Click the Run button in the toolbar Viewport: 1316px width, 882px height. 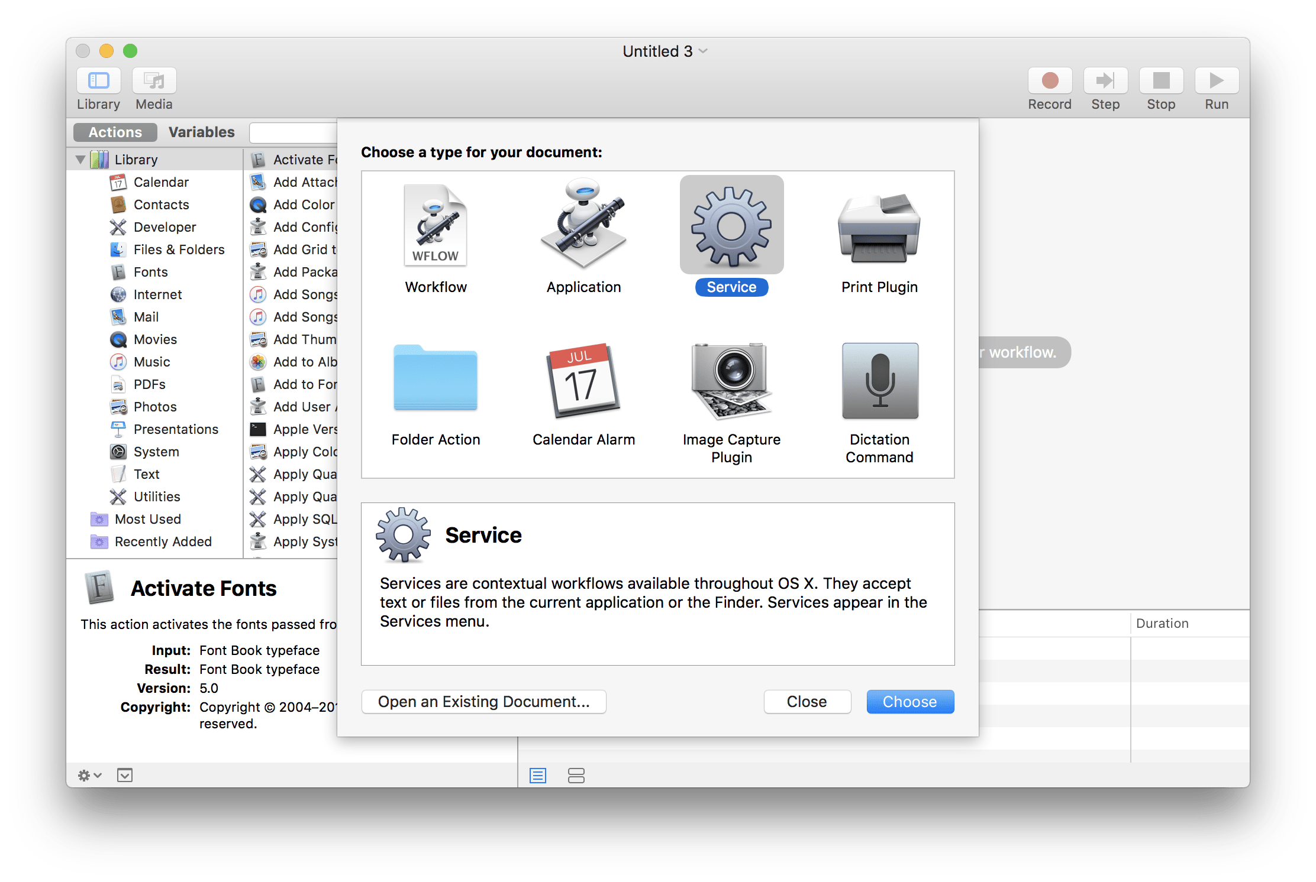[x=1216, y=89]
